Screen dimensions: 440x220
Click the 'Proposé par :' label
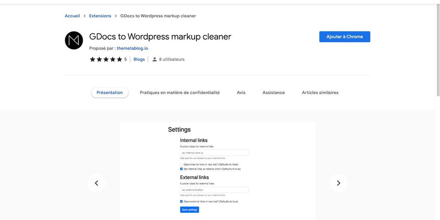pos(102,48)
